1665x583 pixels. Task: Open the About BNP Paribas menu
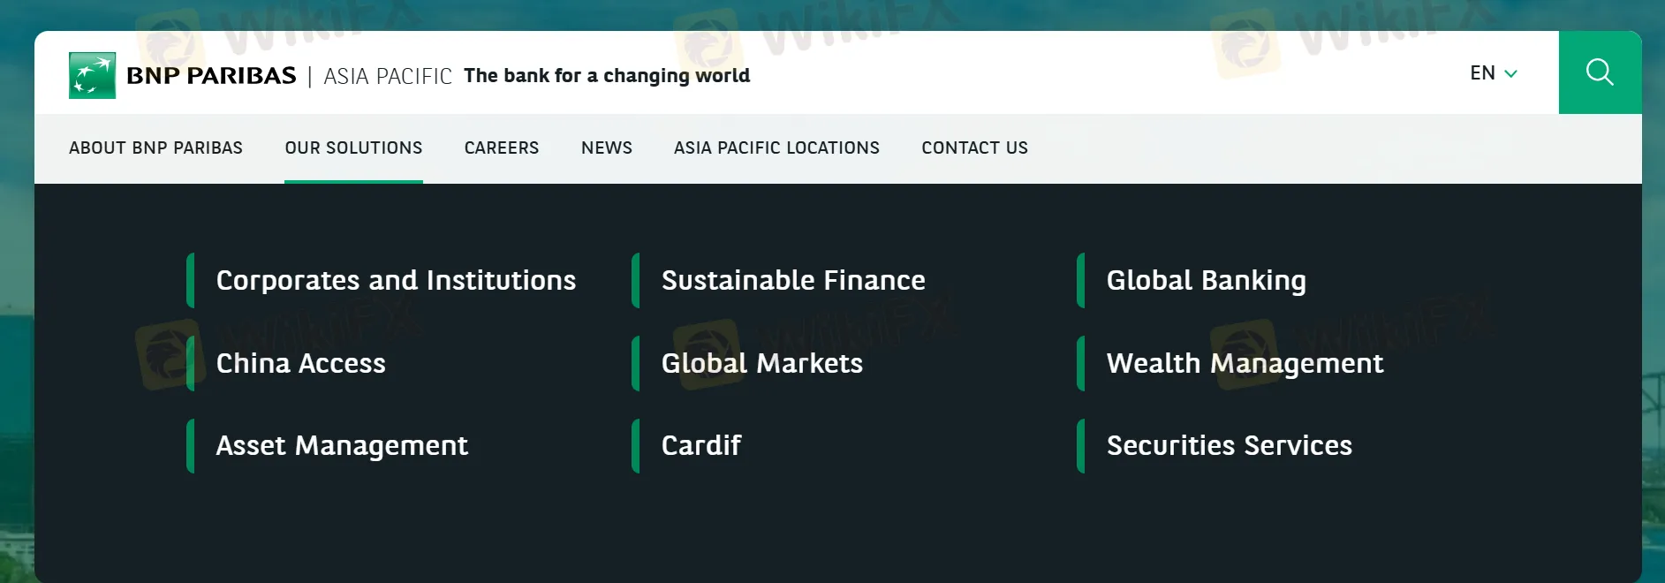pyautogui.click(x=155, y=148)
